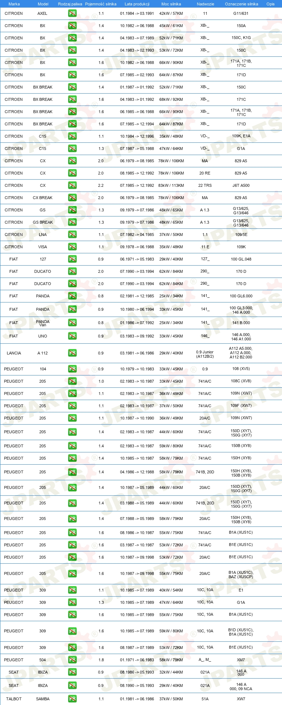Select the LANCIA brand cell

pos(14,353)
